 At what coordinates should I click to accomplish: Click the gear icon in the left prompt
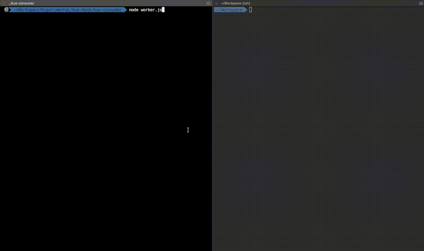pyautogui.click(x=6, y=10)
